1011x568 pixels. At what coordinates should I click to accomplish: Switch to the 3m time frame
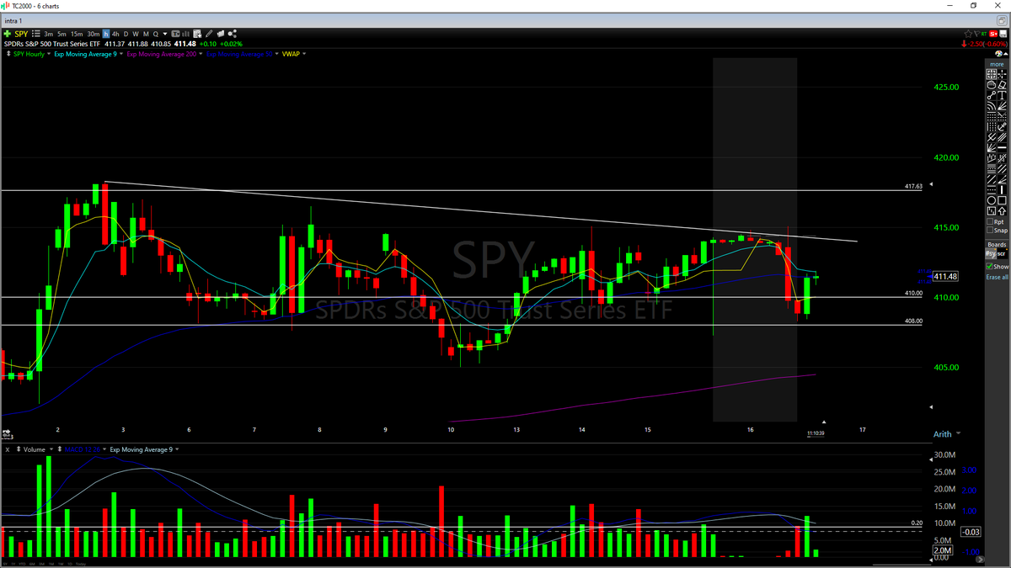click(48, 34)
